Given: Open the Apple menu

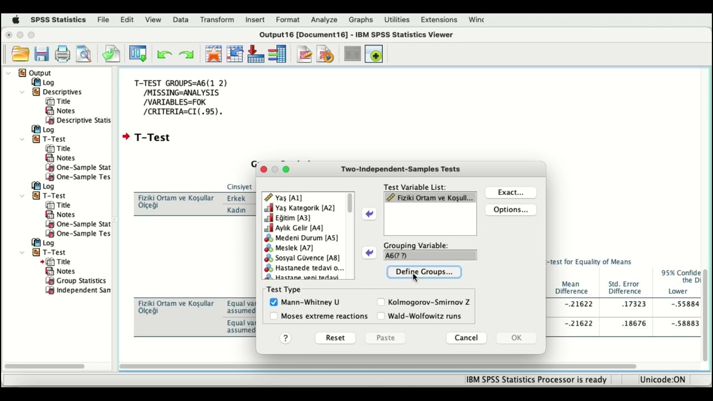Looking at the screenshot, I should click(x=16, y=19).
